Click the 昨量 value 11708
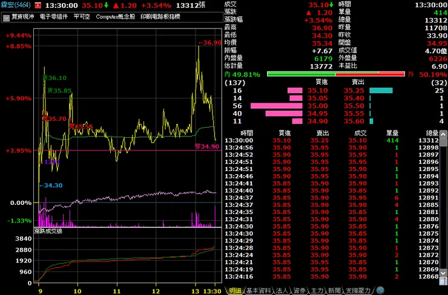448x295 pixels. [x=436, y=28]
